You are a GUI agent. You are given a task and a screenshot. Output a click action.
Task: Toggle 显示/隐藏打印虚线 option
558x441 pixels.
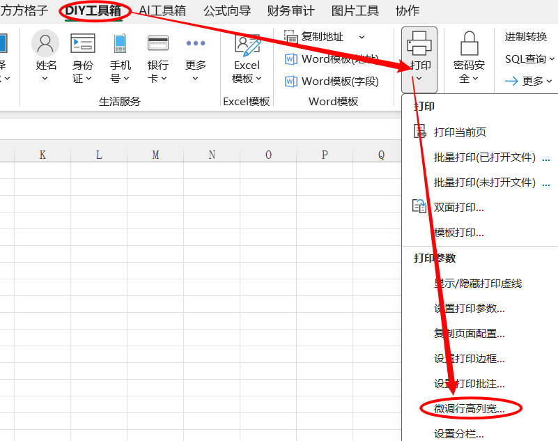click(477, 283)
